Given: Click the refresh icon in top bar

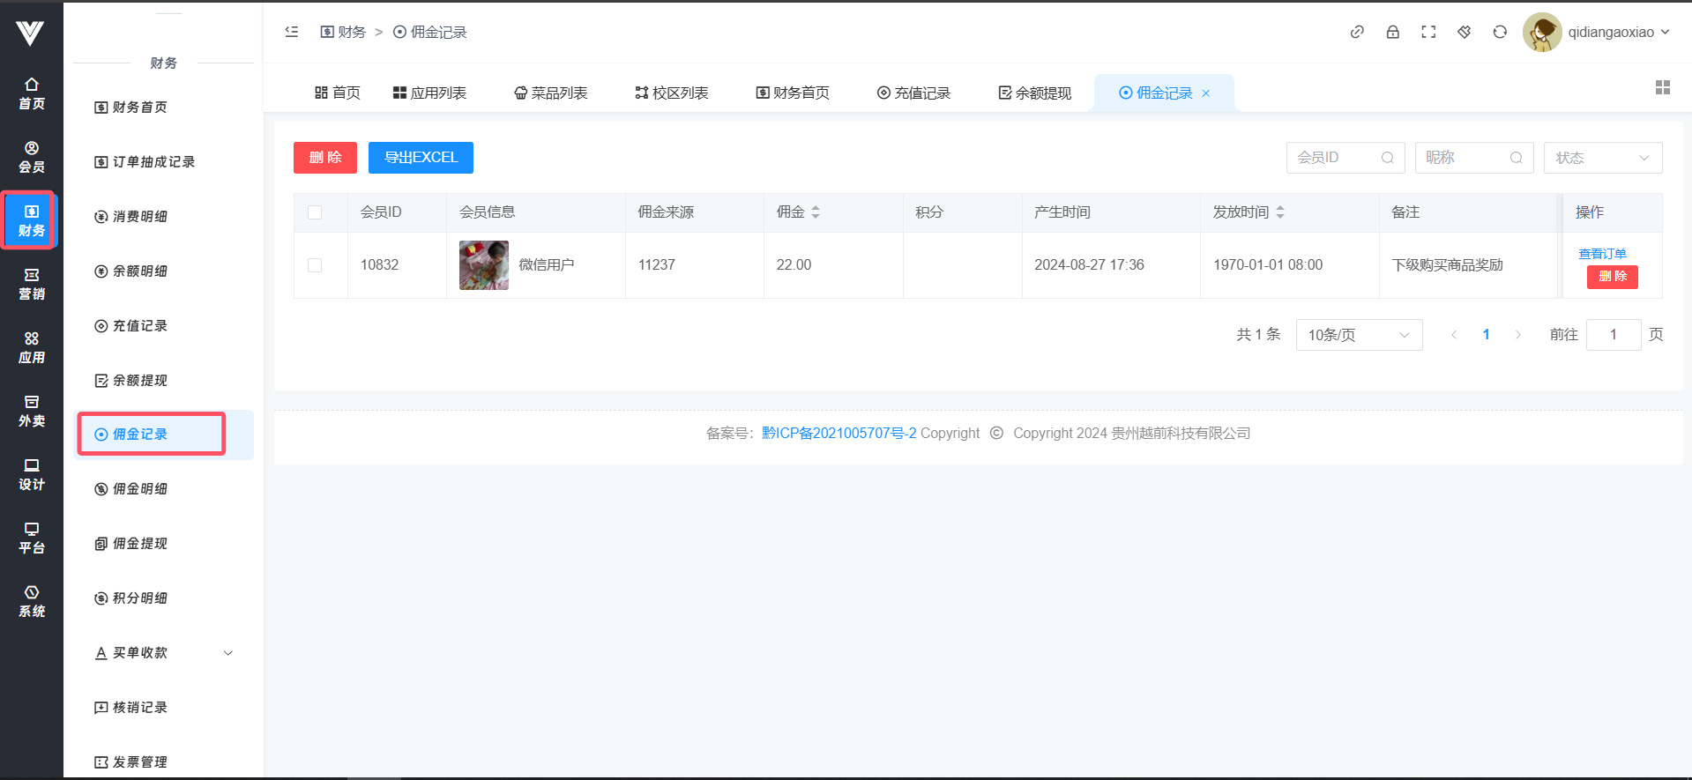Looking at the screenshot, I should point(1500,32).
